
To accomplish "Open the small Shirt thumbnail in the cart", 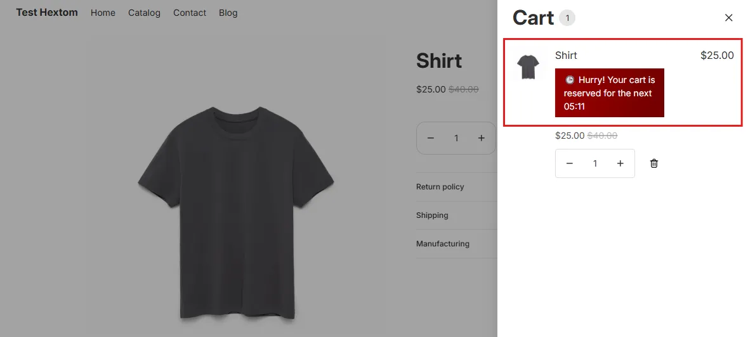I will (x=528, y=67).
